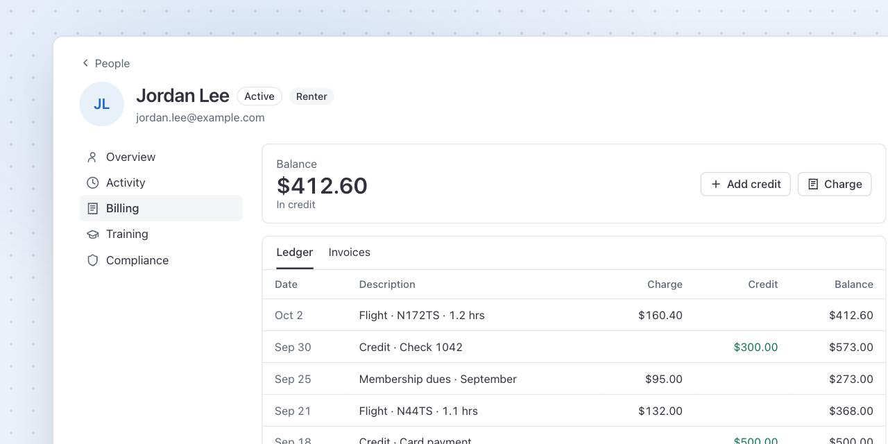Click the $412.60 balance amount heading
Screen dimensions: 888x444
tap(322, 186)
